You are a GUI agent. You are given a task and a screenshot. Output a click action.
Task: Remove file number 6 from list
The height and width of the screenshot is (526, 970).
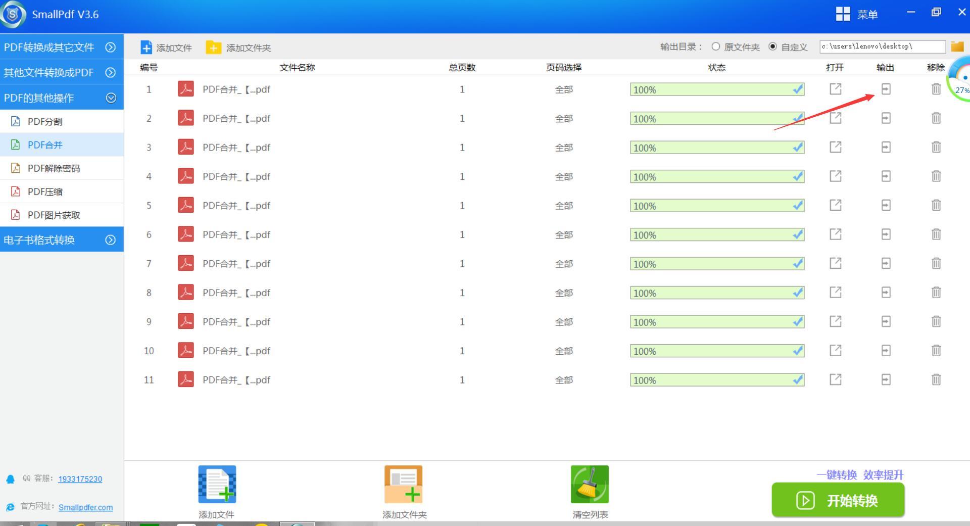(936, 234)
